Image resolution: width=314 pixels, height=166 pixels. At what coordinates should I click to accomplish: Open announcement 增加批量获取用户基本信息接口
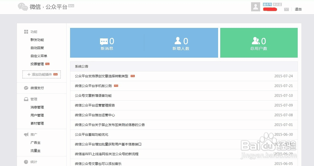point(108,144)
